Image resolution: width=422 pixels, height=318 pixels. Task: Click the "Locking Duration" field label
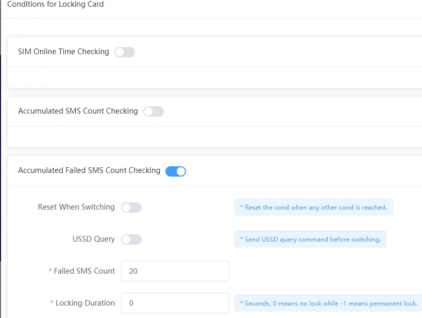(x=85, y=303)
